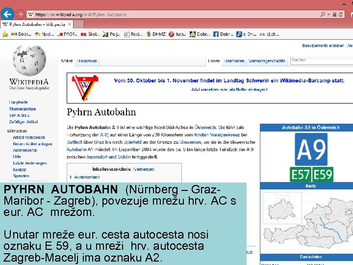This screenshot has width=353, height=265.
Task: Follow the Graz link in article
Action: (x=99, y=142)
